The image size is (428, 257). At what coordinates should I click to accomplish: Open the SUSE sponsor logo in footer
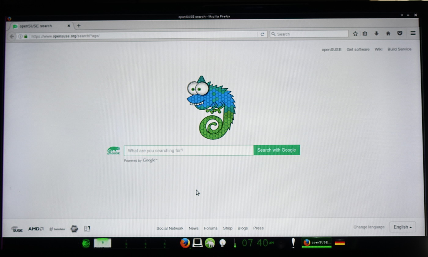(17, 229)
